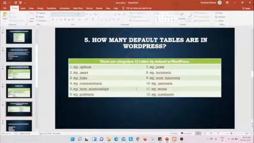Screen dimensions: 254x143
Task: Open the Chat icon in the taskbar
Action: click(x=102, y=139)
